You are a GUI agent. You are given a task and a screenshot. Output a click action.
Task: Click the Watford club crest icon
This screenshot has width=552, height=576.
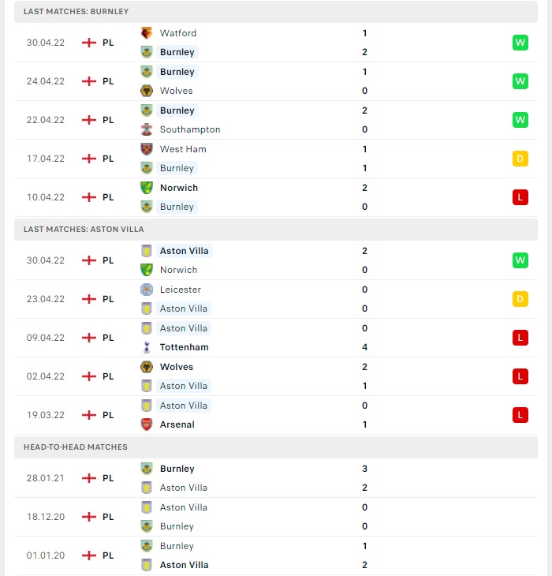[x=147, y=33]
